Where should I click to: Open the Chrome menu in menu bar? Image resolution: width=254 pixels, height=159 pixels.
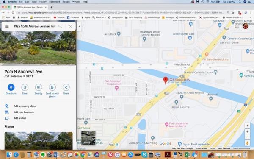[12, 2]
